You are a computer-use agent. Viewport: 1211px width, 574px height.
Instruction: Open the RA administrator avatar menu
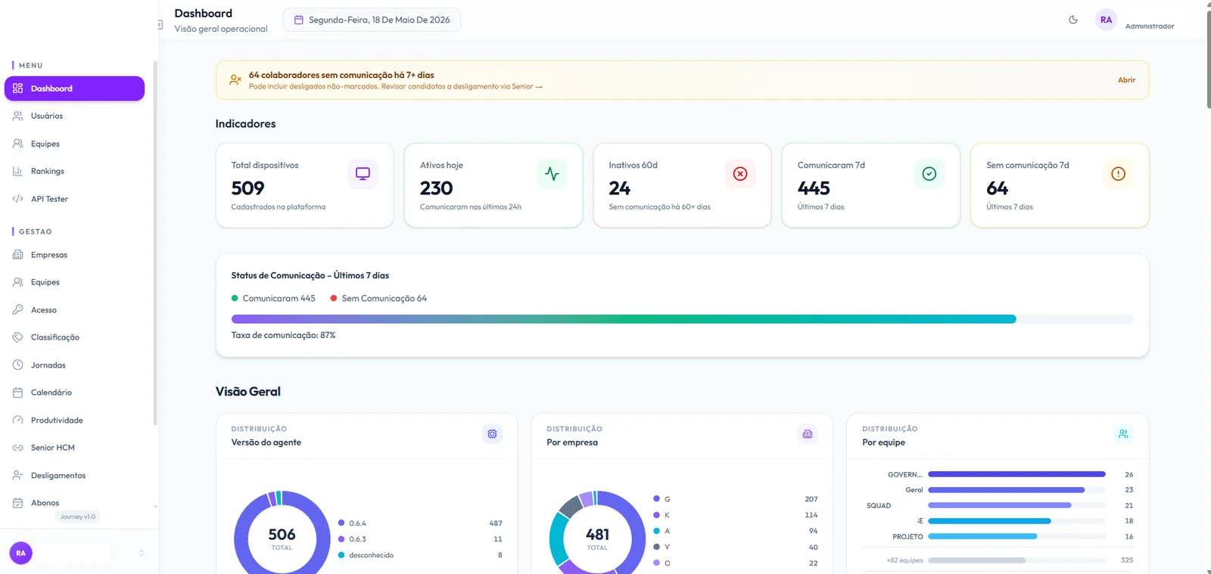pyautogui.click(x=1106, y=20)
